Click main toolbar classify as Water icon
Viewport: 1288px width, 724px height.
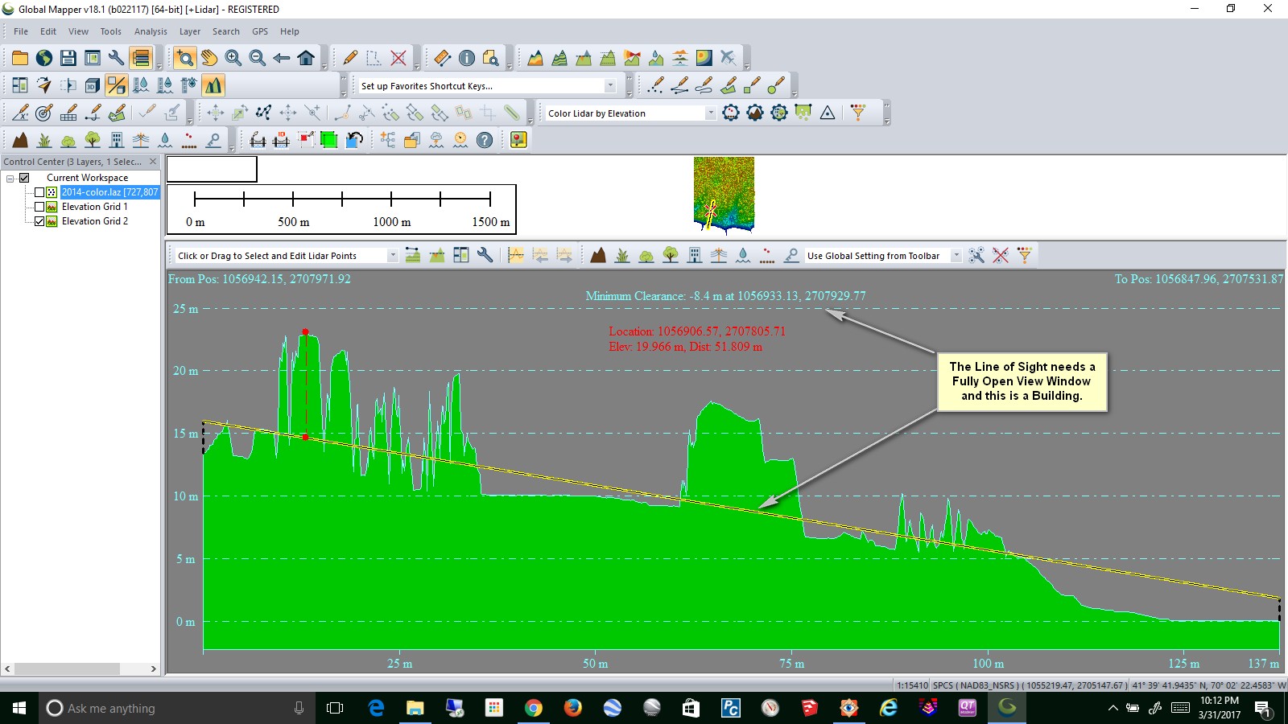165,140
